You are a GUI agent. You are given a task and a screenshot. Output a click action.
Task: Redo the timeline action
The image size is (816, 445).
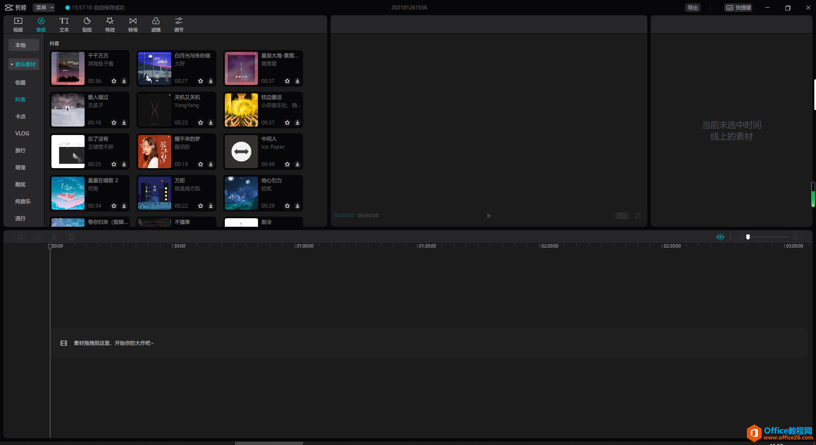(37, 237)
